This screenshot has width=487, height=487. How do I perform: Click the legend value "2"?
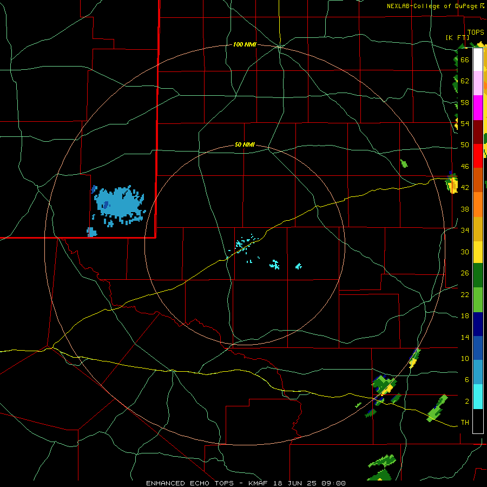tap(467, 402)
